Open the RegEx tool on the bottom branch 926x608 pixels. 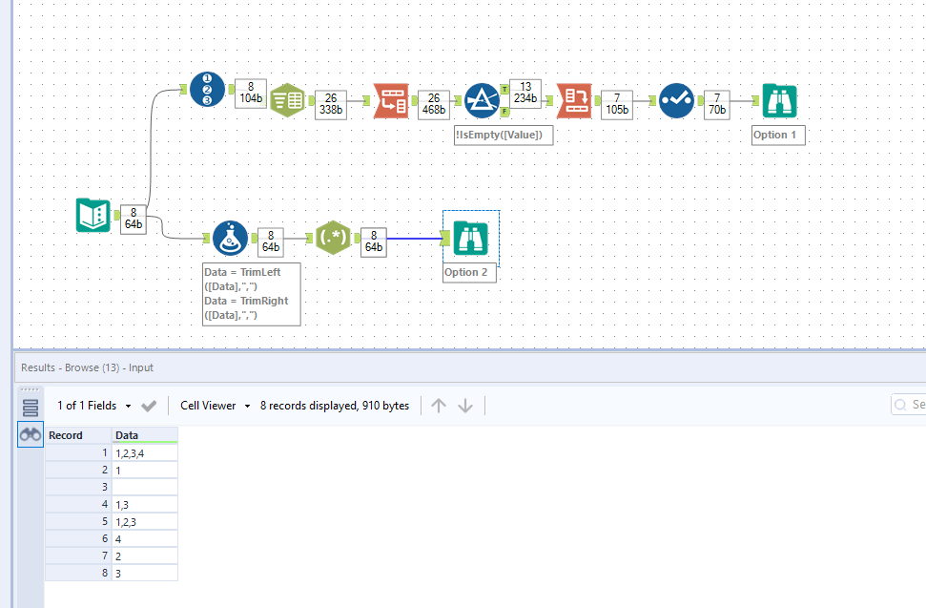[x=333, y=238]
